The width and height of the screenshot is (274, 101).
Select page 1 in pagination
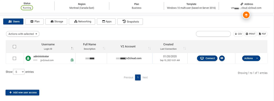coord(138,77)
